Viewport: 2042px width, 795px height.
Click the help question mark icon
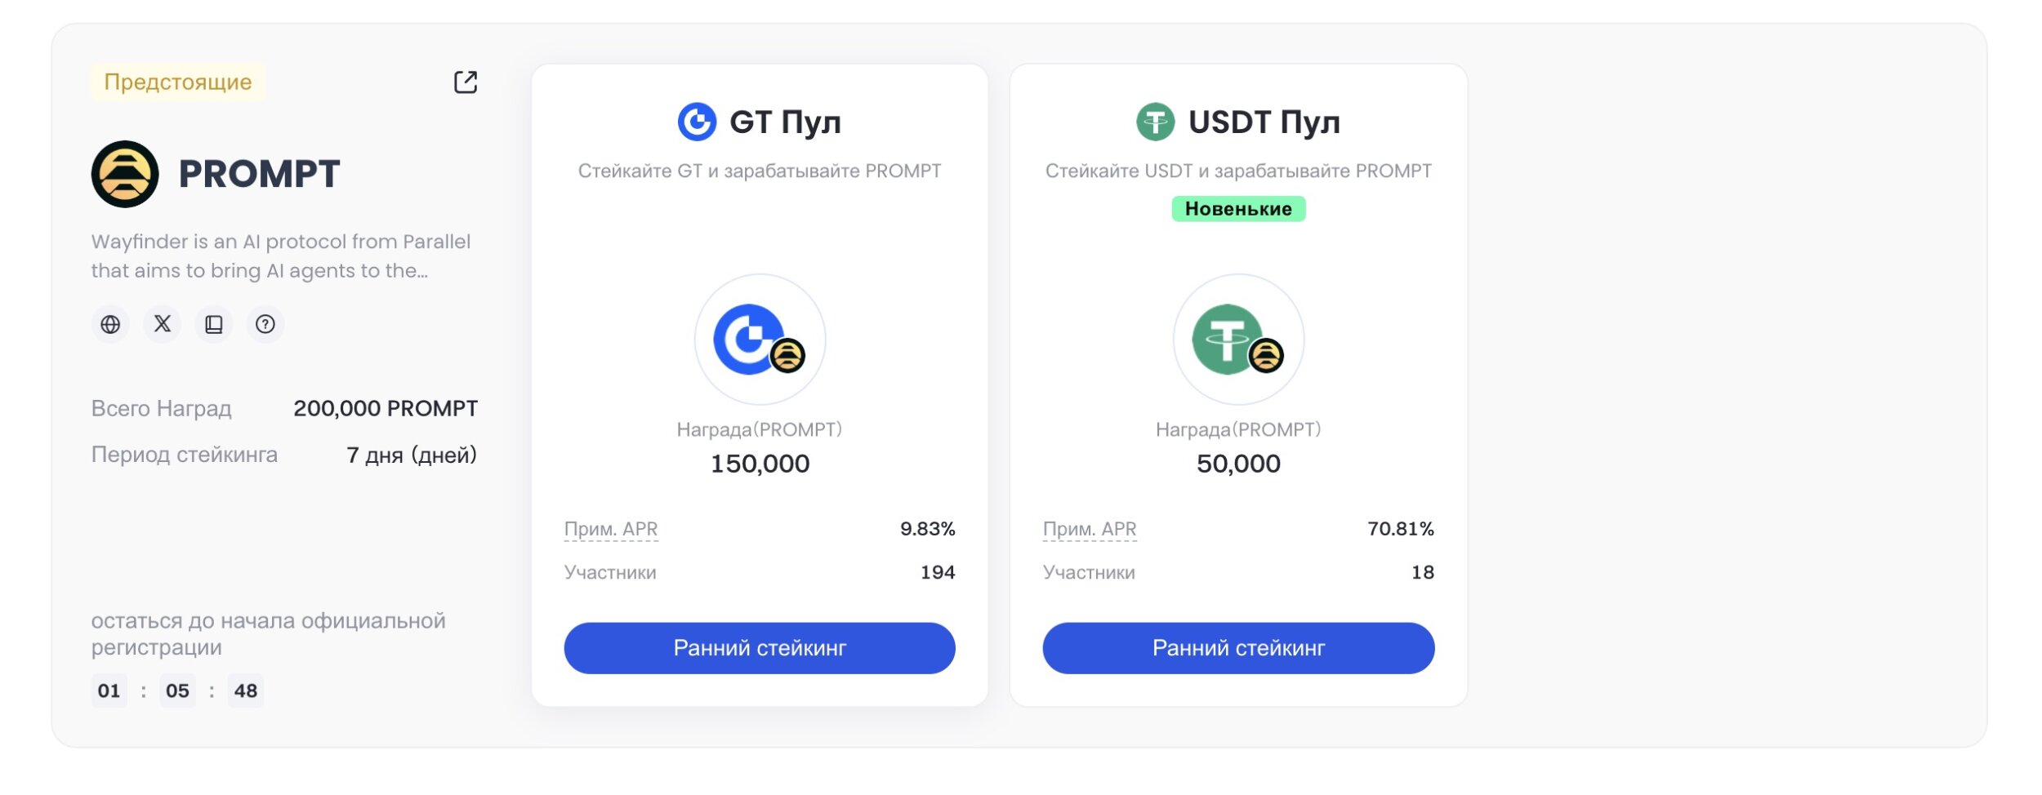point(265,324)
